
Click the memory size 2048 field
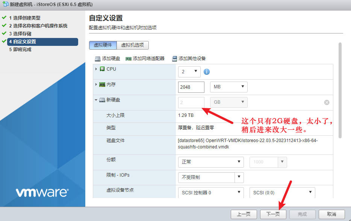pos(191,87)
